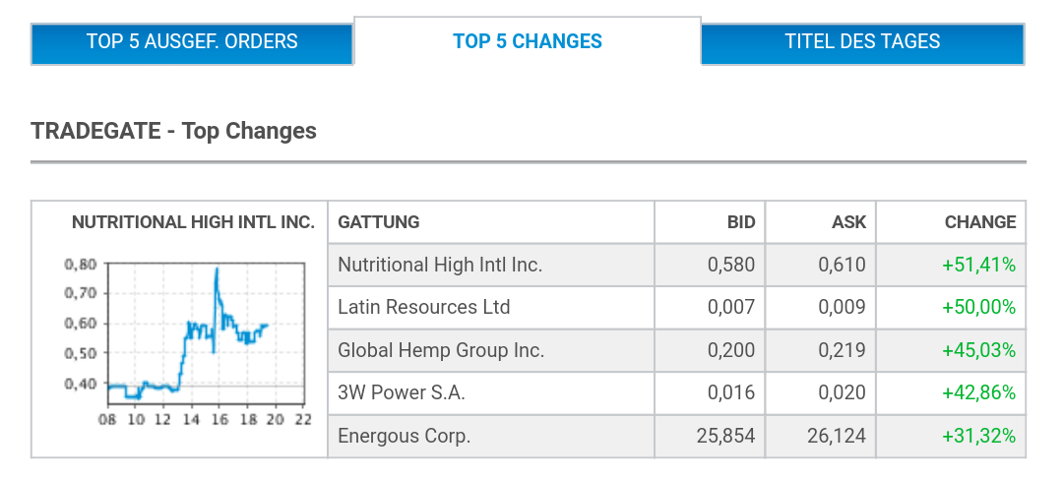
Task: Select the 3W Power S.A. row
Action: [401, 392]
